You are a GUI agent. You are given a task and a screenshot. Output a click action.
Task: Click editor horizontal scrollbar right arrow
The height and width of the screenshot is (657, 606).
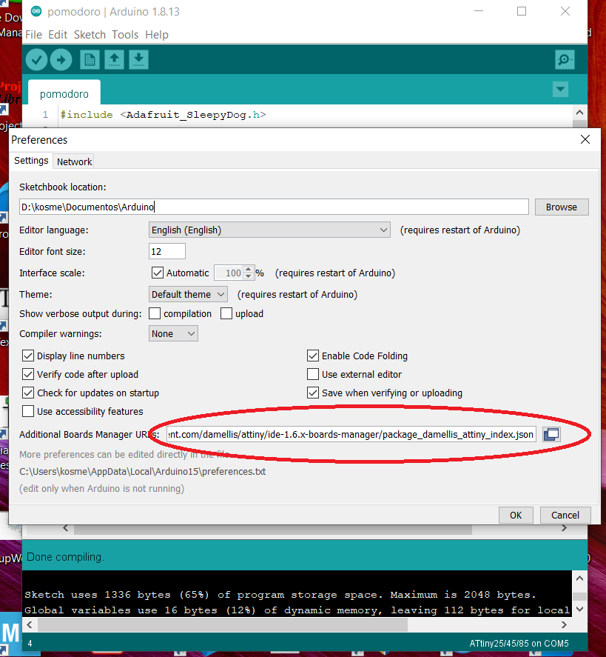point(564,528)
